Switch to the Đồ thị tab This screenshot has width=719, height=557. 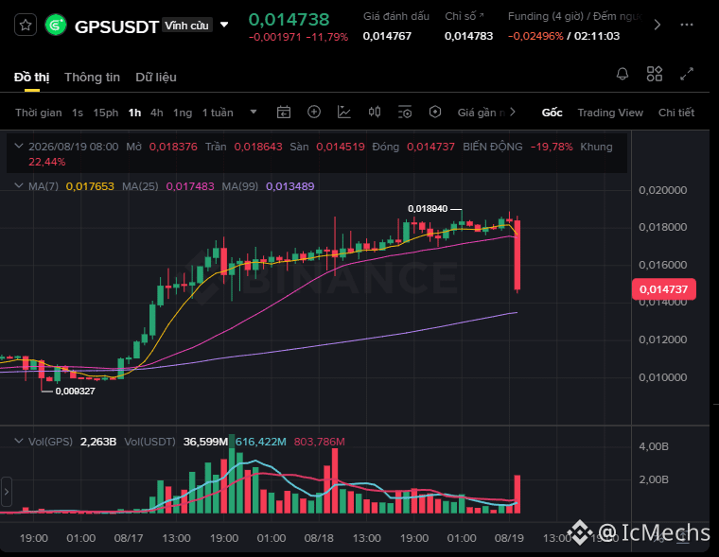[x=31, y=77]
